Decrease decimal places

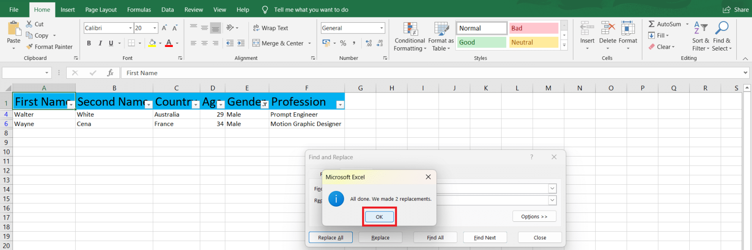(380, 43)
